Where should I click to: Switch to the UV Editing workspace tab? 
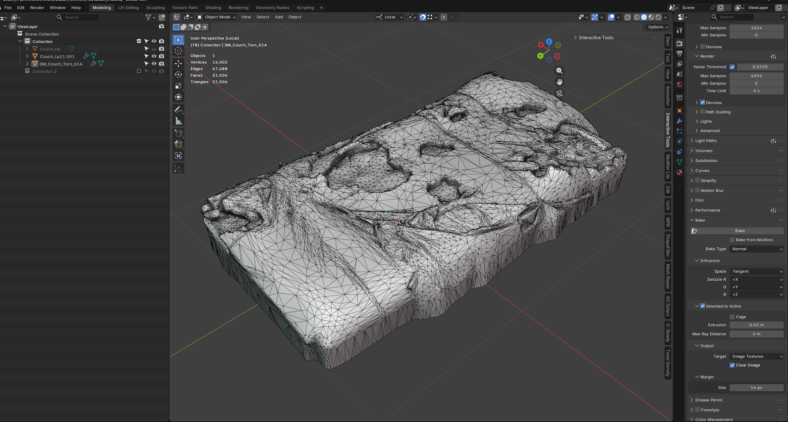128,7
